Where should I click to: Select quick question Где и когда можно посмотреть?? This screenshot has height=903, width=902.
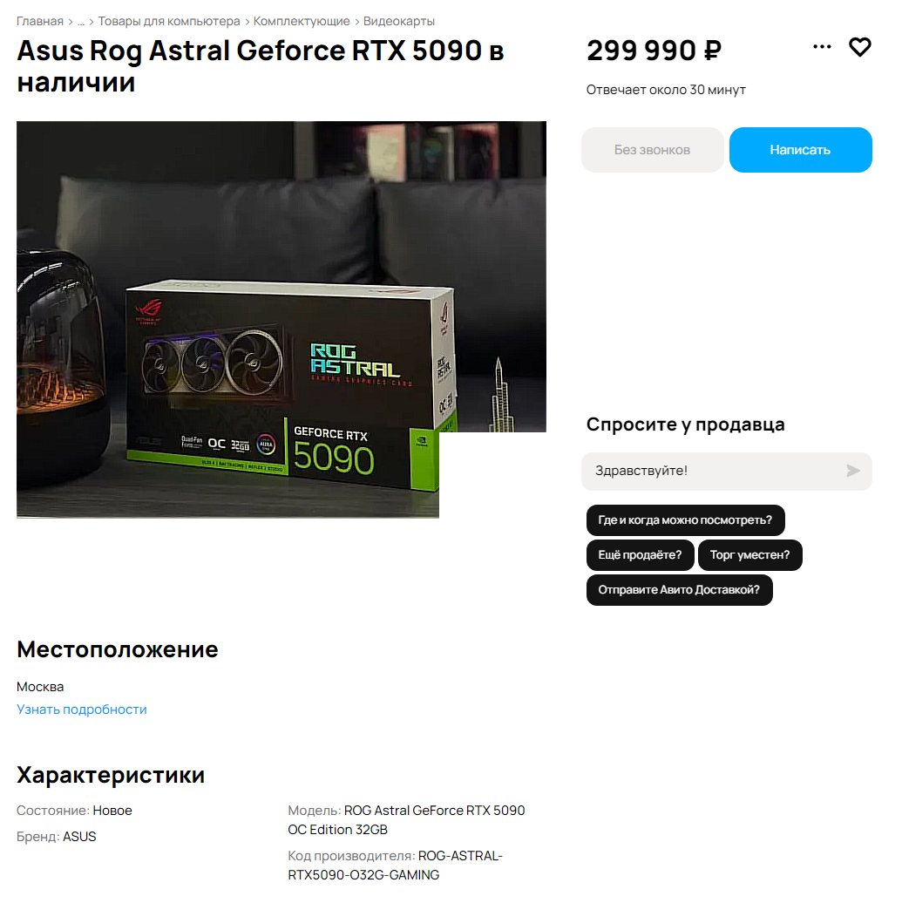pyautogui.click(x=685, y=520)
